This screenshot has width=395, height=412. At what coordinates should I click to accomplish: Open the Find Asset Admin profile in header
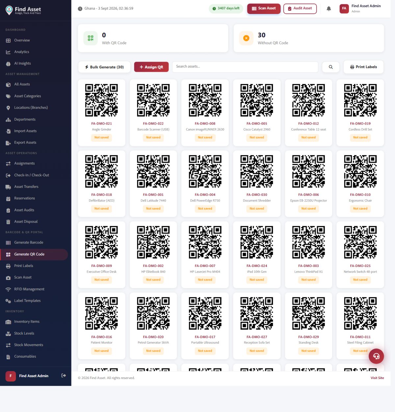pos(360,9)
